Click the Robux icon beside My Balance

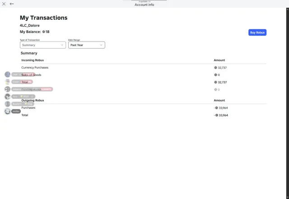coord(44,32)
